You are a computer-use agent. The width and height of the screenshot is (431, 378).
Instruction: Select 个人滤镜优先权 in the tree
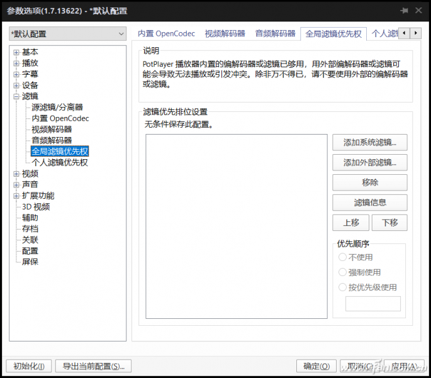tap(60, 162)
